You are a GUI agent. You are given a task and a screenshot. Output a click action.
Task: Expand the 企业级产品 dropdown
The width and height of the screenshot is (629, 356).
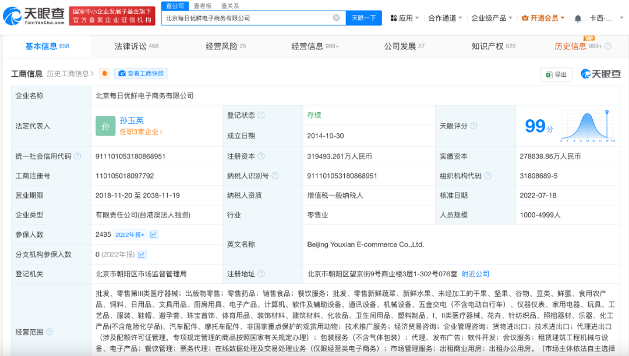coord(492,18)
